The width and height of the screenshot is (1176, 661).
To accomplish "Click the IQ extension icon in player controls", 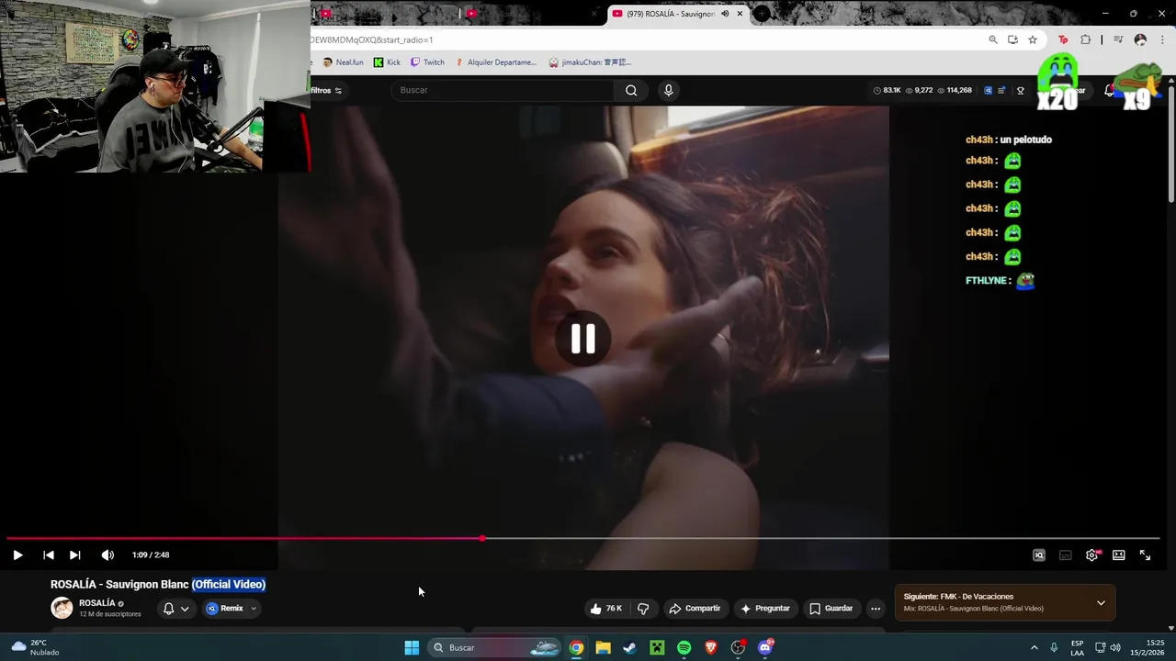I will (x=1039, y=555).
